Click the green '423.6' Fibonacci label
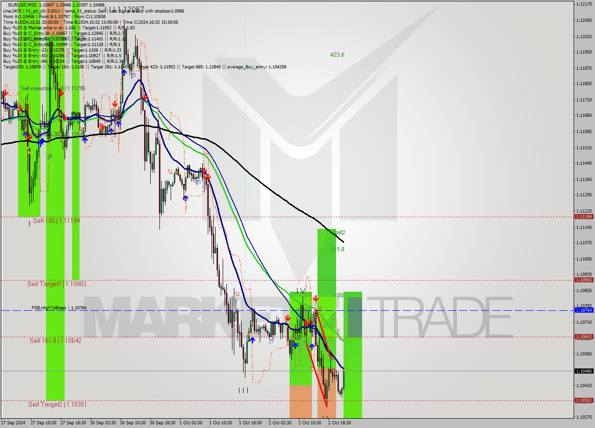Viewport: 595px width, 428px height. [337, 54]
